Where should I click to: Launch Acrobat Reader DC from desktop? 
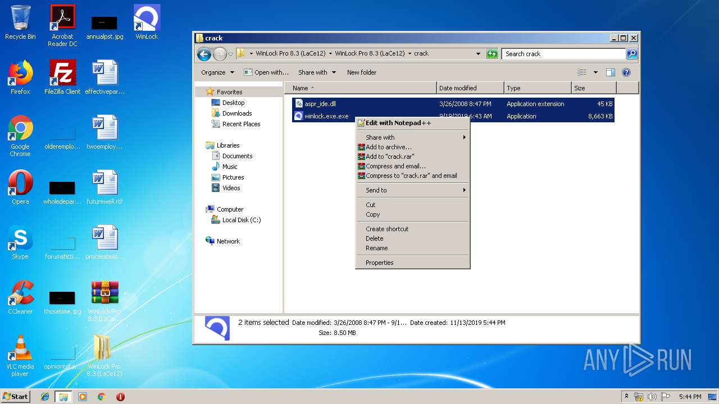tap(62, 25)
